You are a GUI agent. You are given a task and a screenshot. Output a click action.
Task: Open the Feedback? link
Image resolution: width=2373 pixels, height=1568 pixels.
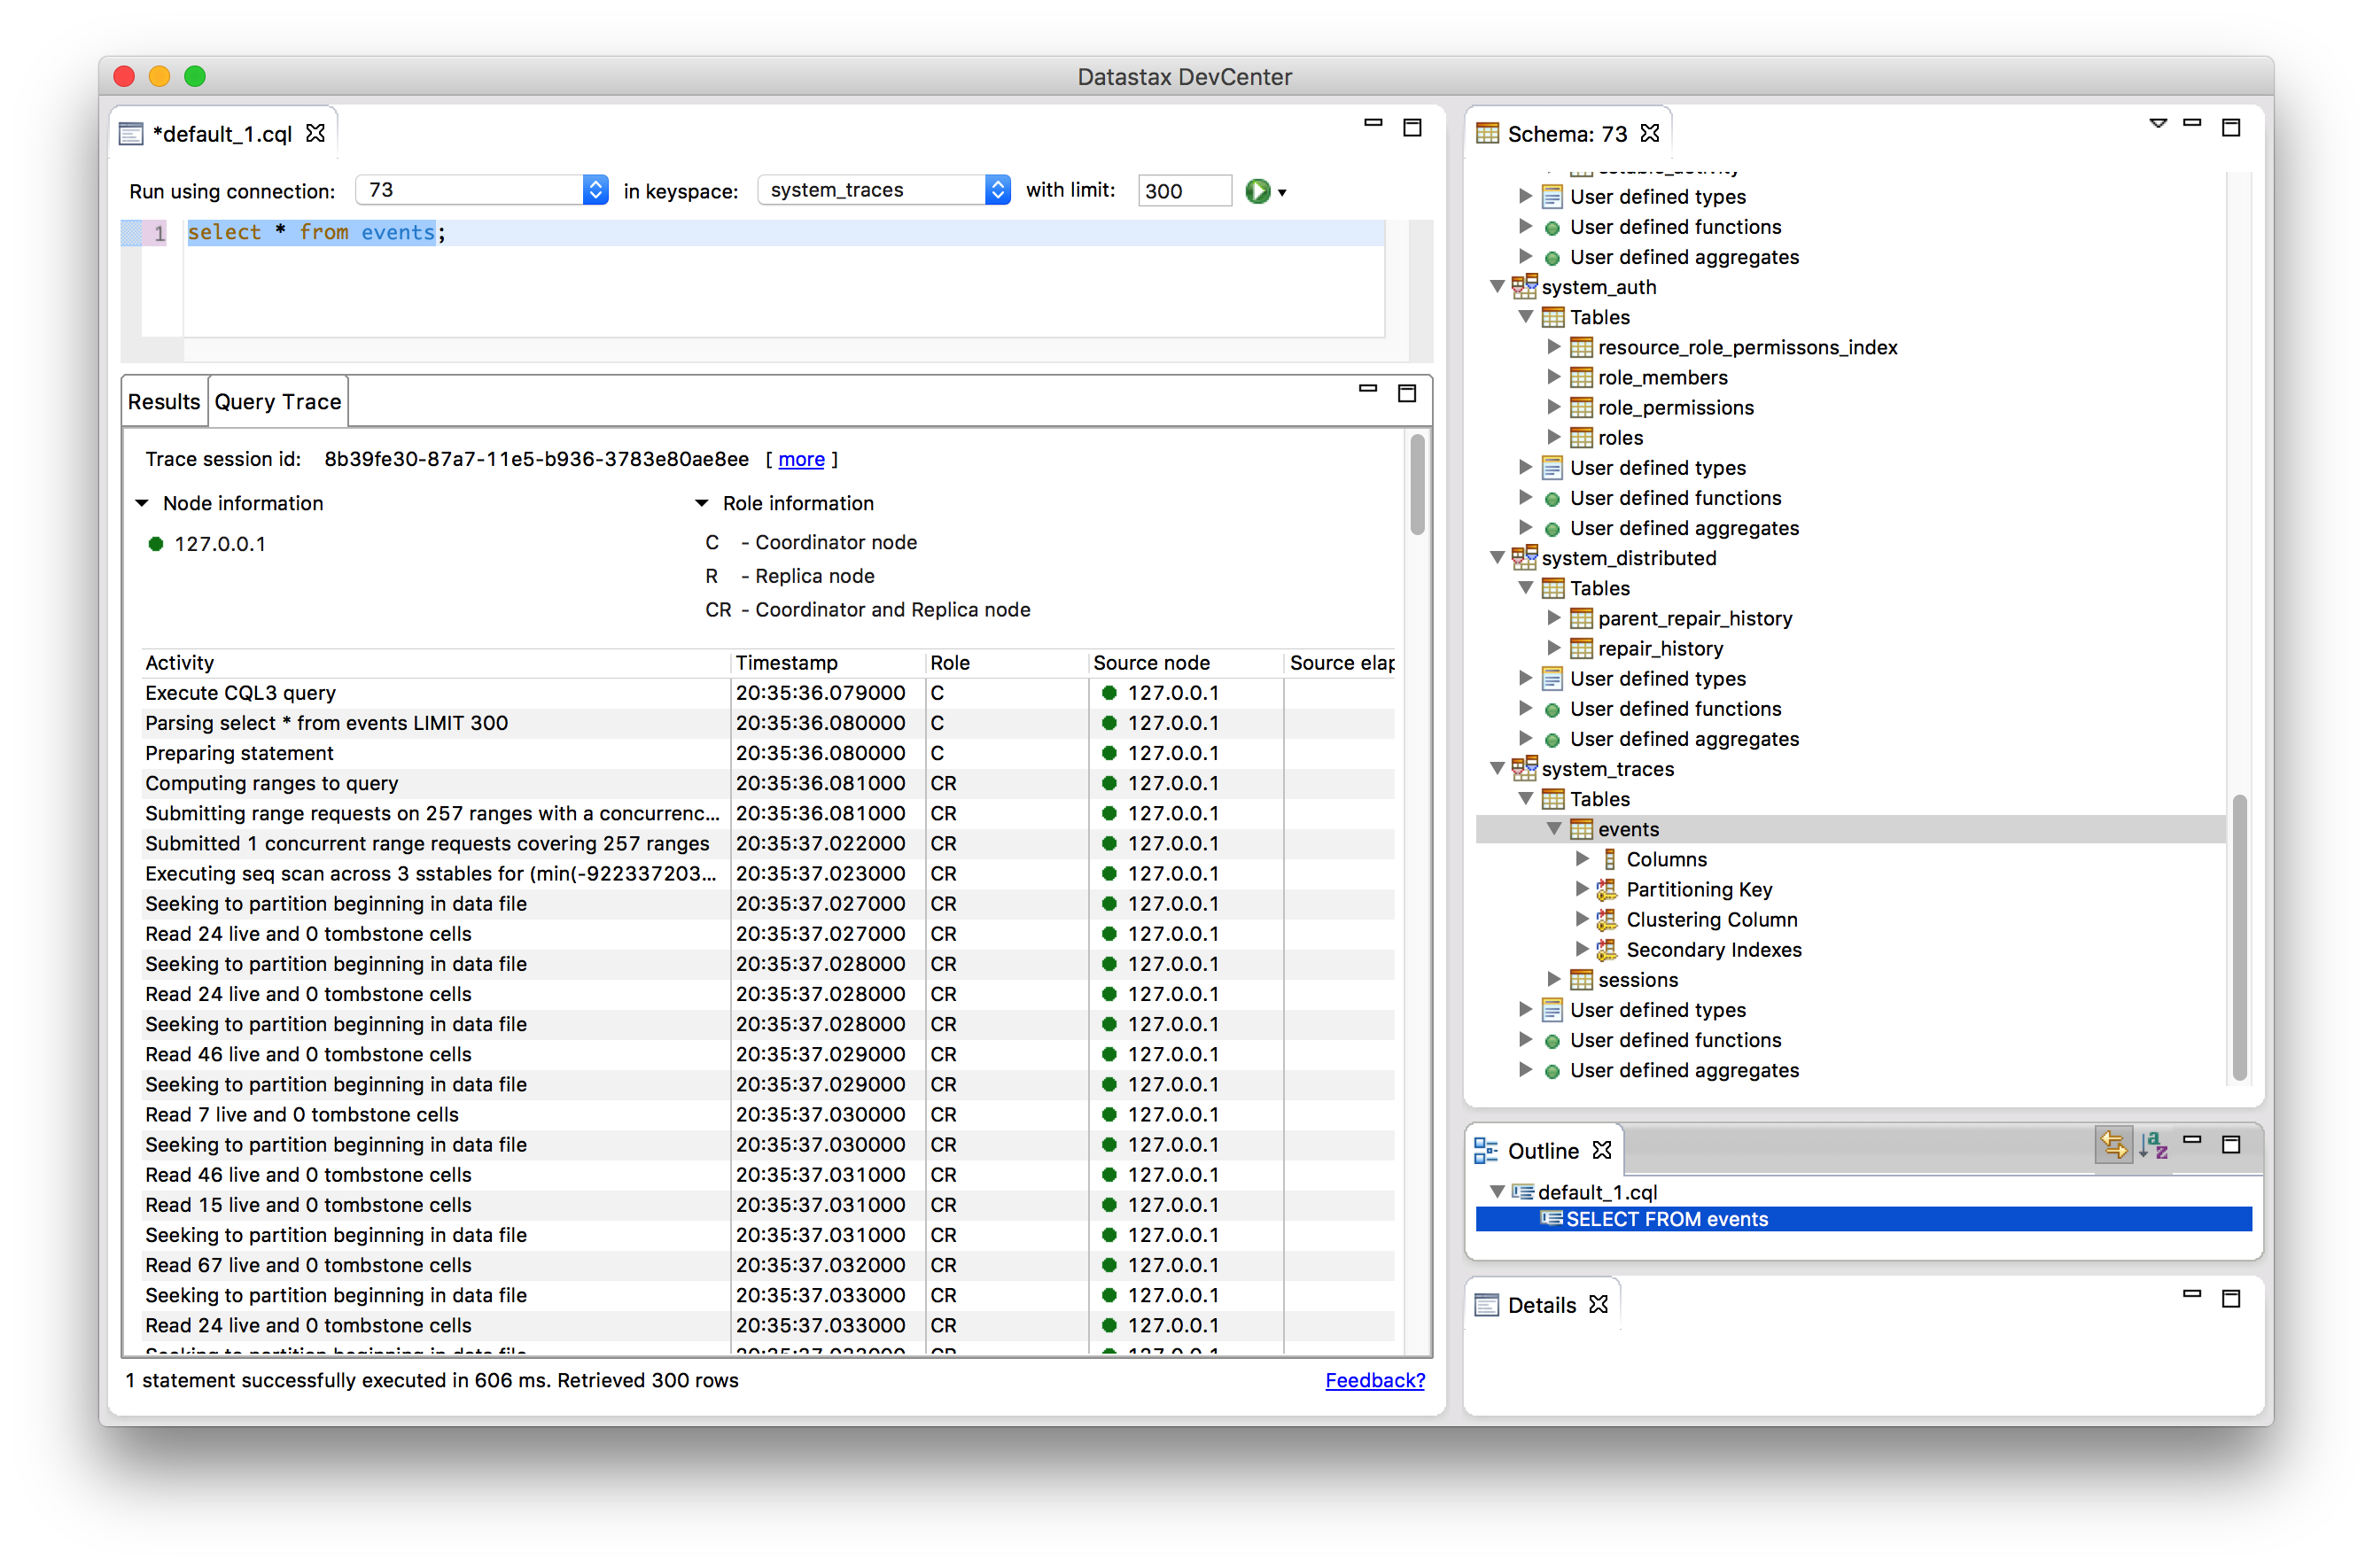pos(1374,1380)
